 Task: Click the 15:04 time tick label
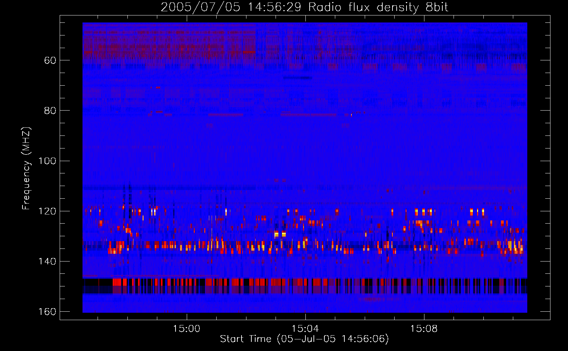[x=305, y=329]
